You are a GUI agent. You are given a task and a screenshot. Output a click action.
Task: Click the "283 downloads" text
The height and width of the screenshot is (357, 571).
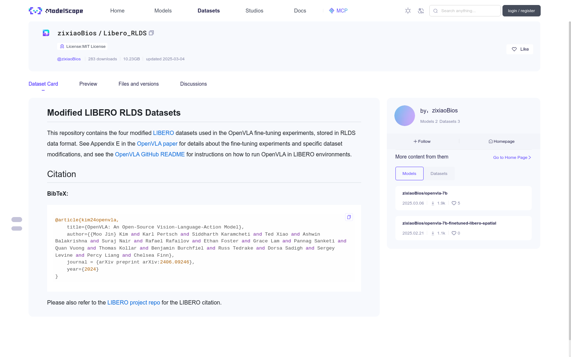tap(102, 59)
